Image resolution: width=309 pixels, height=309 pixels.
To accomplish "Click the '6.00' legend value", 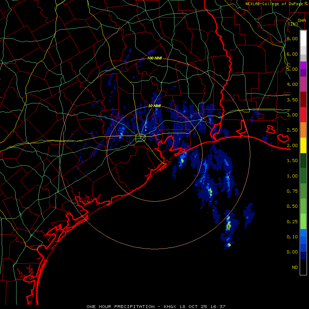I will [292, 54].
